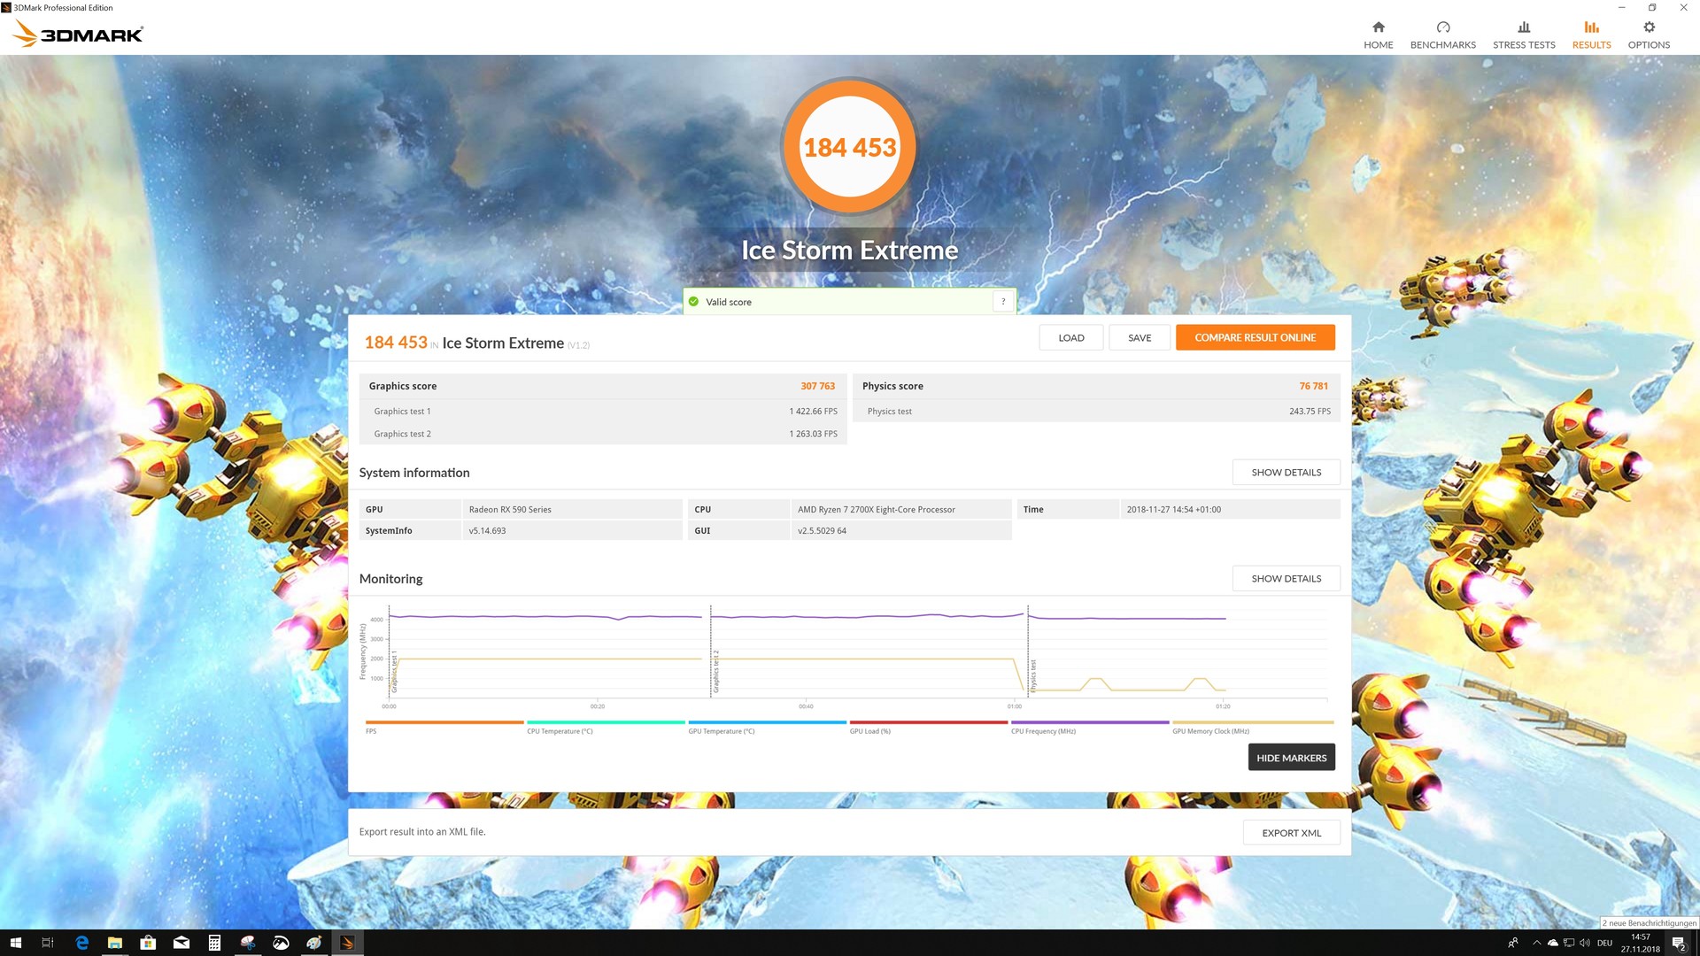Screen dimensions: 1700x956
Task: Click the 3DMark logo
Action: point(78,35)
